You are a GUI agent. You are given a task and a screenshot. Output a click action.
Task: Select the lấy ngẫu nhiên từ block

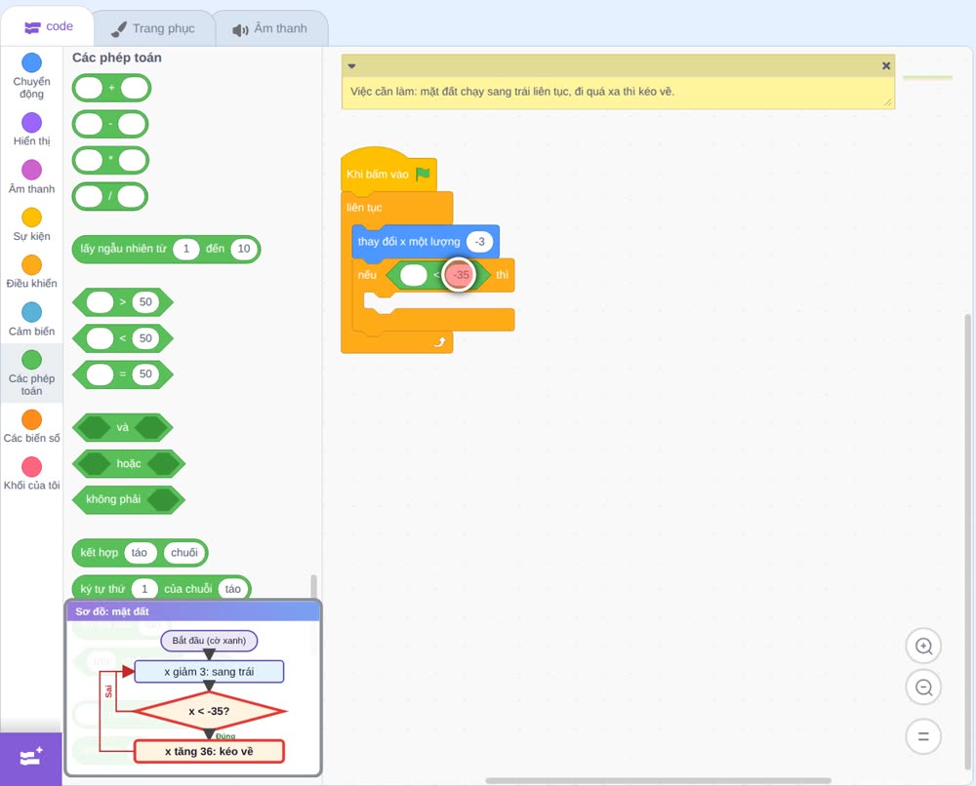tap(166, 249)
